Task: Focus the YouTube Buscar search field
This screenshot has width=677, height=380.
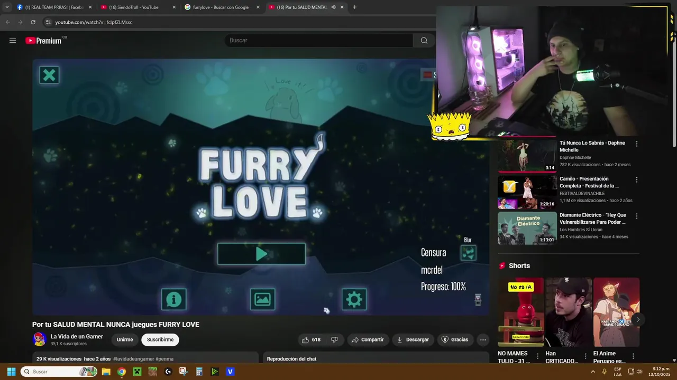Action: coord(319,41)
